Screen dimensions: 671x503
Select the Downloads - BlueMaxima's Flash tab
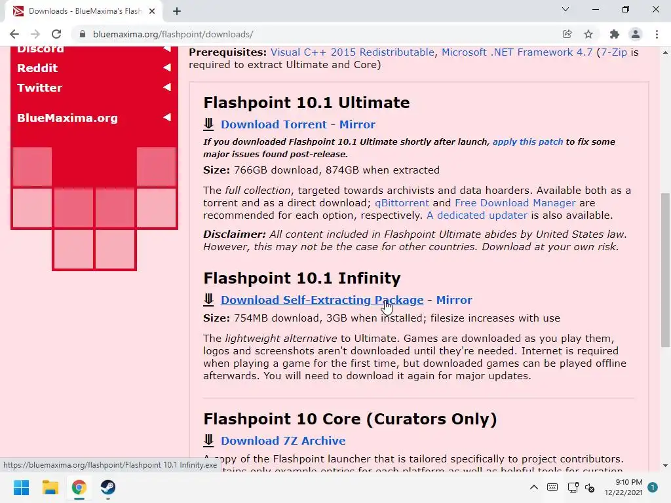84,11
